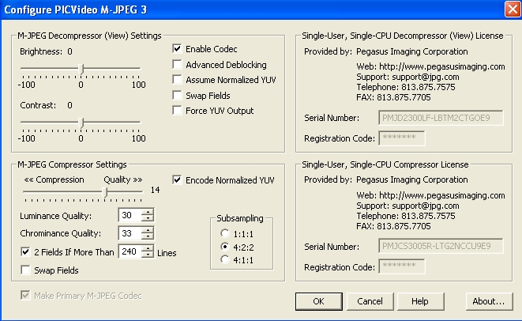522x321 pixels.
Task: Close the Configure PICVideo dialog
Action: [x=513, y=9]
